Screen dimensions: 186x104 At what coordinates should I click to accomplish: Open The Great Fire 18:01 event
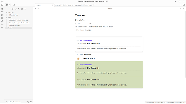coord(93,80)
